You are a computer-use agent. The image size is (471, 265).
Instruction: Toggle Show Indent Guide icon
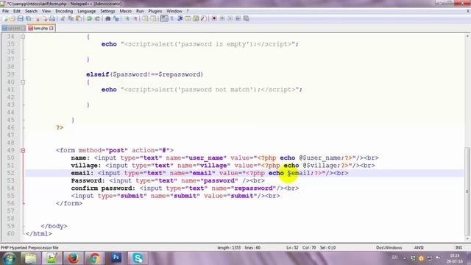tap(180, 18)
